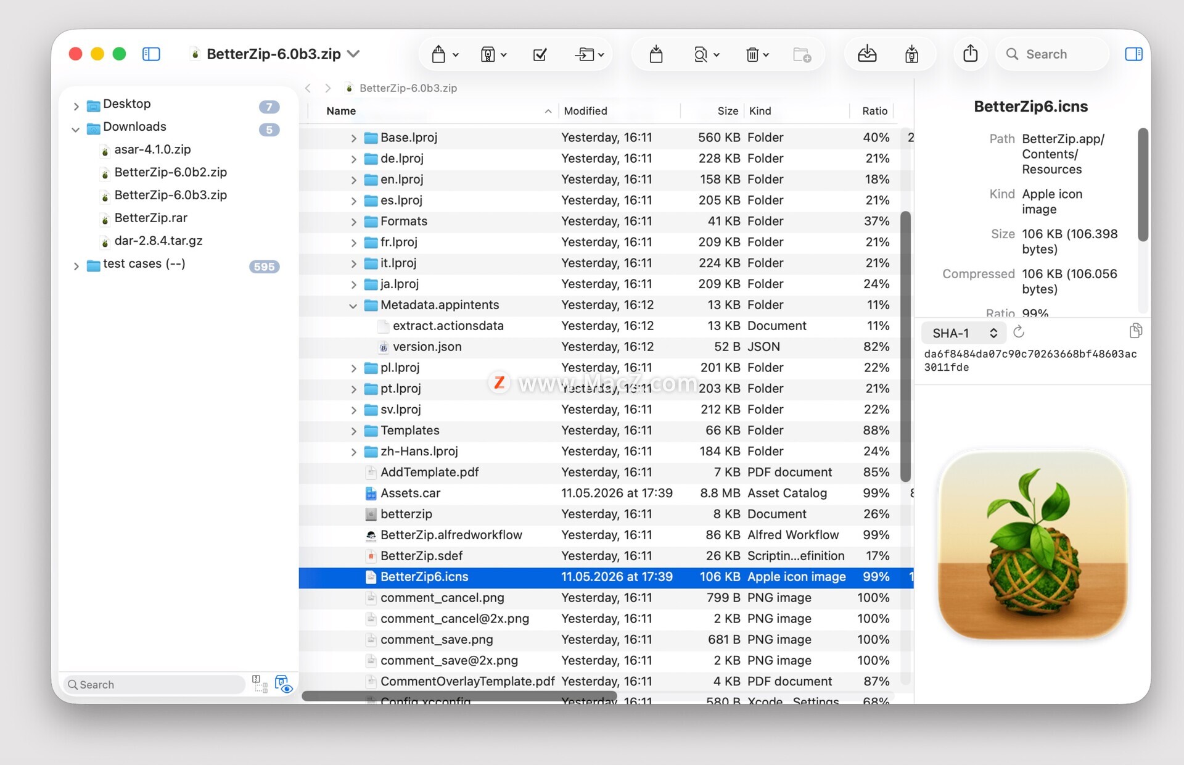Image resolution: width=1184 pixels, height=765 pixels.
Task: Open the SHA-1 hash type dropdown
Action: [x=964, y=333]
